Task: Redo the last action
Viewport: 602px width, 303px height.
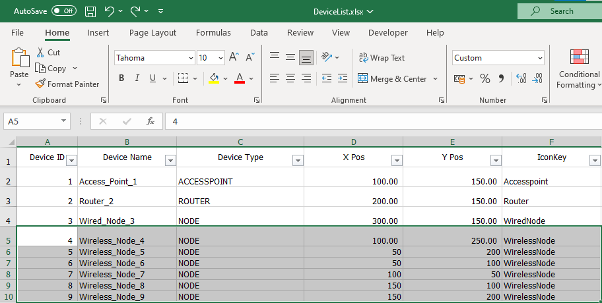Action: point(135,11)
